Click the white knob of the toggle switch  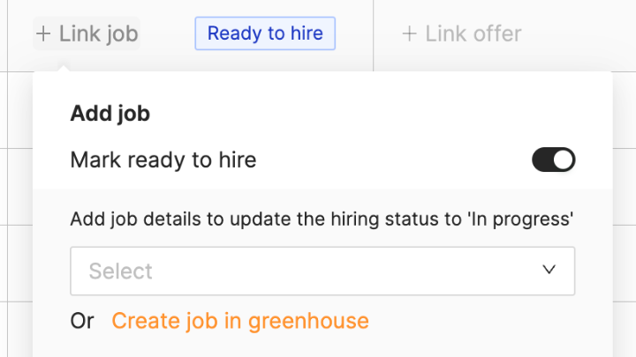(563, 160)
